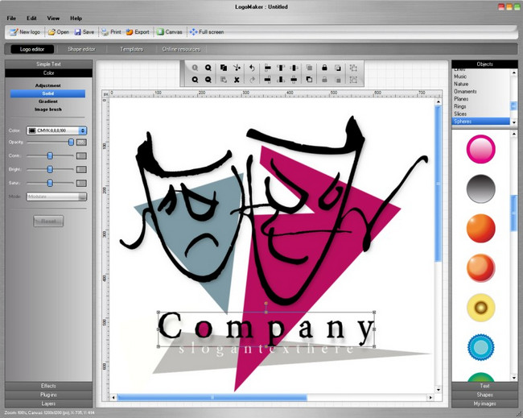523x418 pixels.
Task: Click the zoom in magnifier icon
Action: pyautogui.click(x=208, y=68)
